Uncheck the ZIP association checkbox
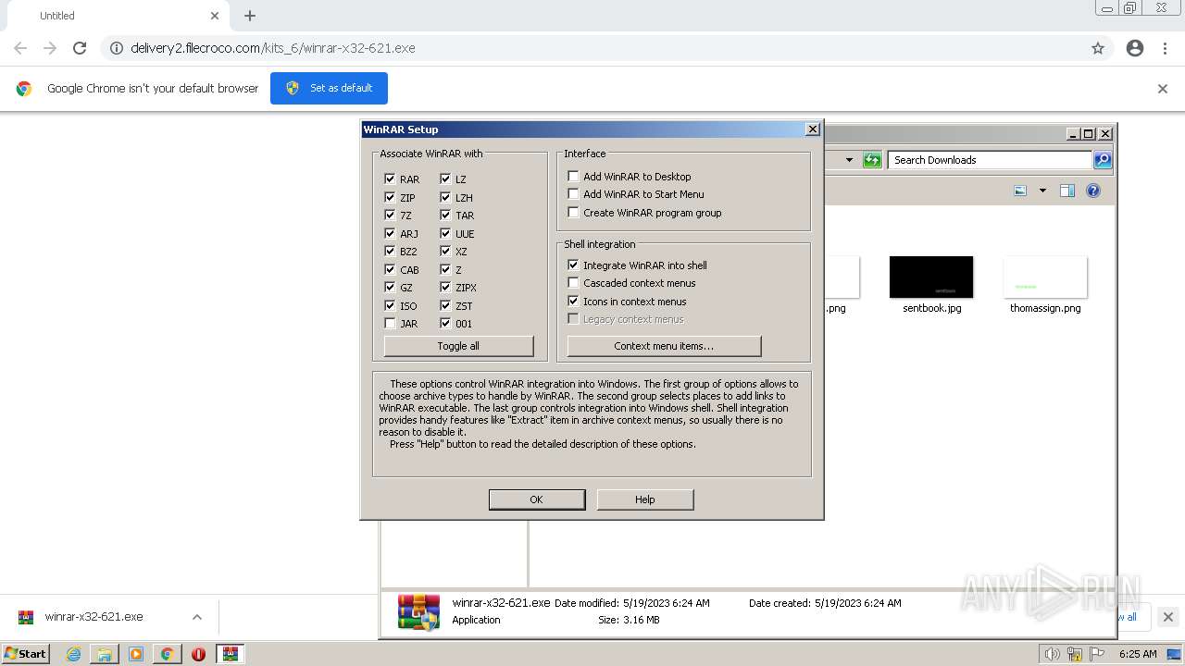1185x666 pixels. (x=390, y=197)
